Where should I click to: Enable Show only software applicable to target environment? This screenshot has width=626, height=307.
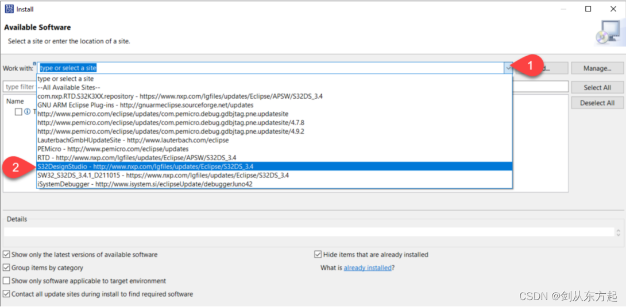(x=6, y=281)
